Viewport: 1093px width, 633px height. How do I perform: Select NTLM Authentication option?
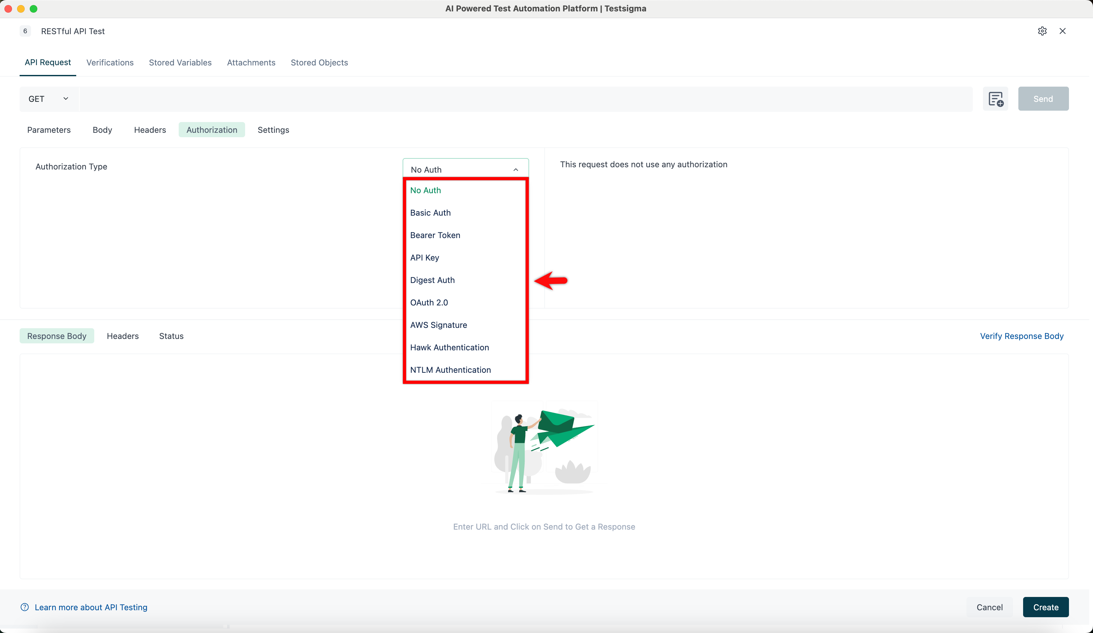click(x=450, y=370)
